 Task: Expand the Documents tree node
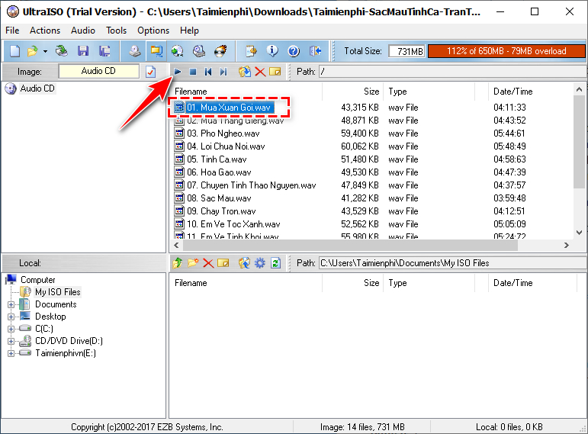tap(11, 304)
